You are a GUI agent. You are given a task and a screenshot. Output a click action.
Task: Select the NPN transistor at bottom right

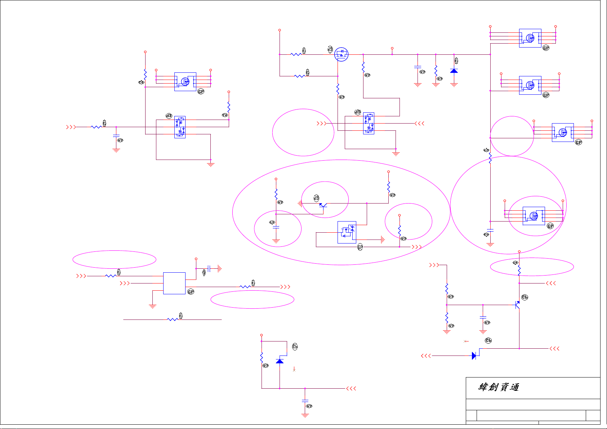(517, 305)
